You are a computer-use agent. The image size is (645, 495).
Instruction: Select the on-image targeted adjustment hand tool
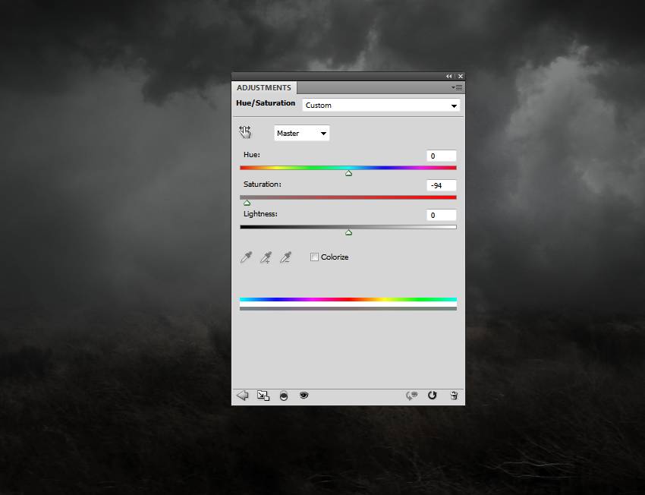click(x=245, y=132)
